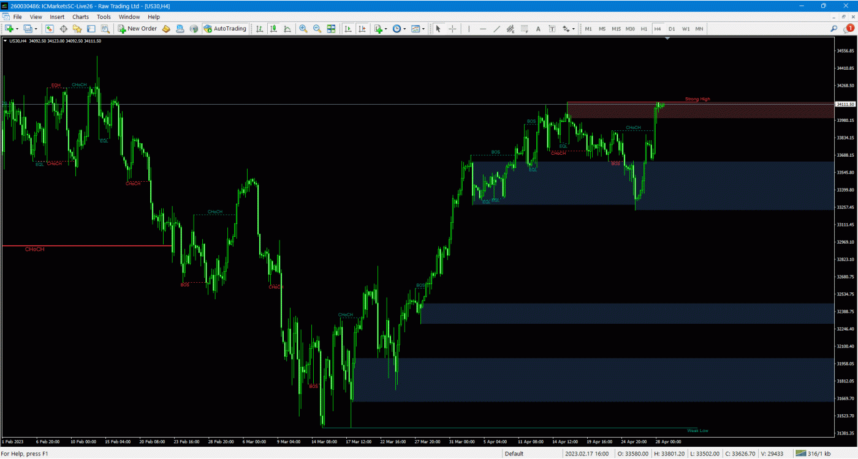Open the Charts menu

tap(80, 17)
